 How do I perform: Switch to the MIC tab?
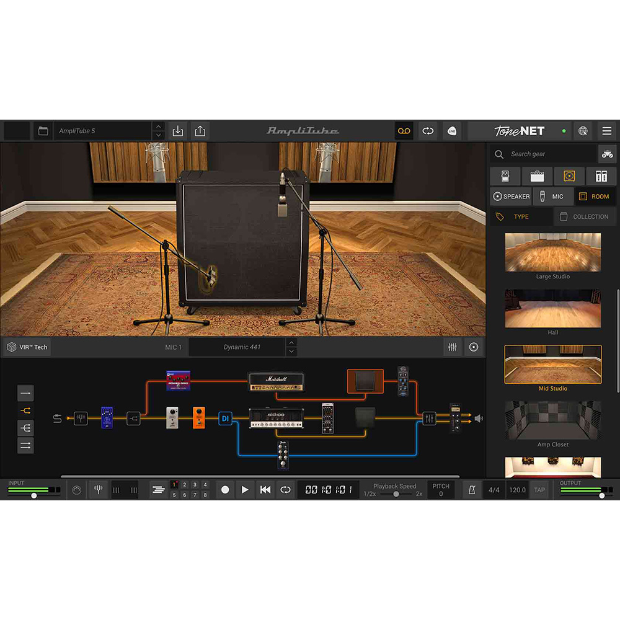552,196
